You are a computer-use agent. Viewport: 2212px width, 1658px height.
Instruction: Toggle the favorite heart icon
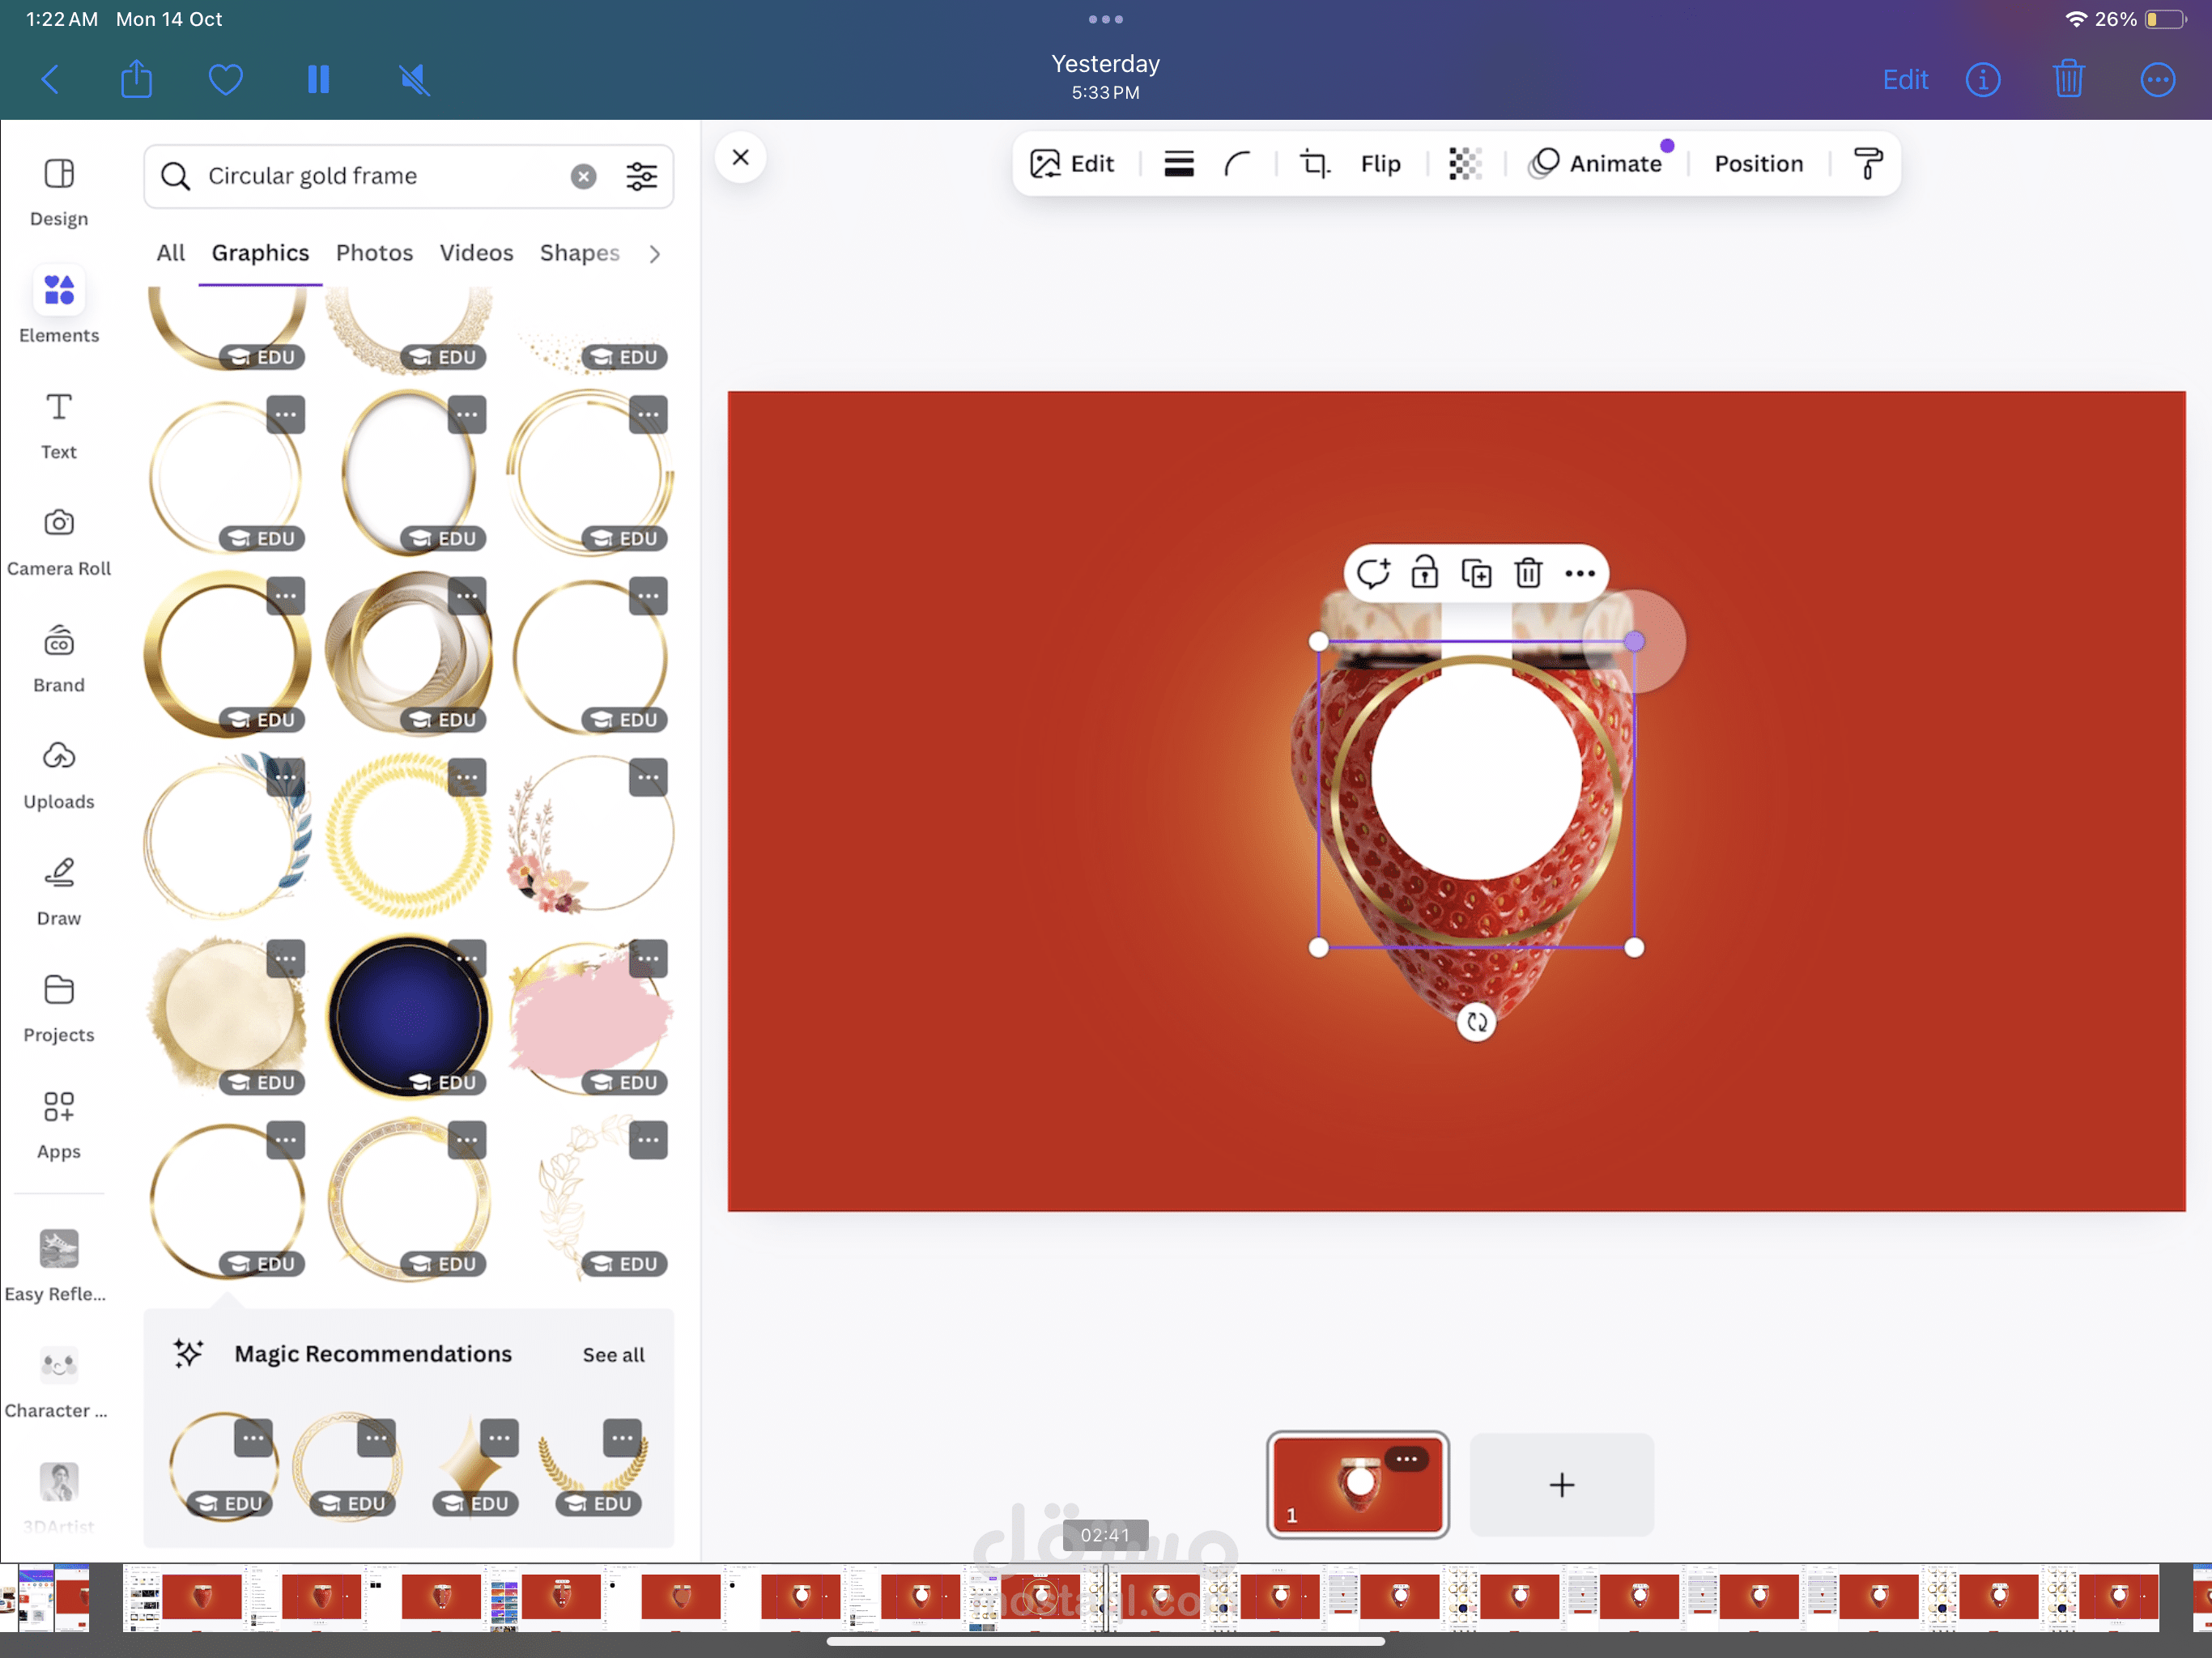(x=225, y=79)
